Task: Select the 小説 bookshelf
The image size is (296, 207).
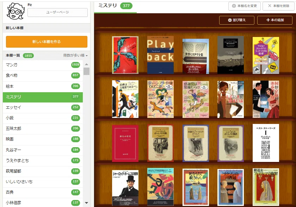Action: click(x=43, y=118)
